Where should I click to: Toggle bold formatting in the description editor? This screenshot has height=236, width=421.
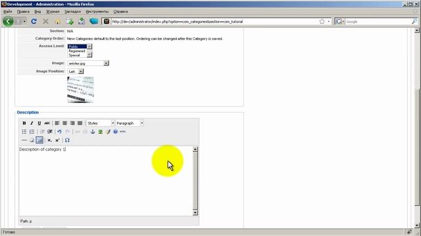24,123
